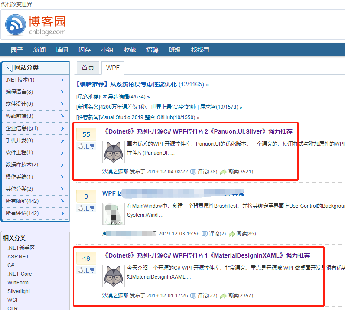Open 评论(27) comments link
Screen dimensions: 345x310
[204, 295]
